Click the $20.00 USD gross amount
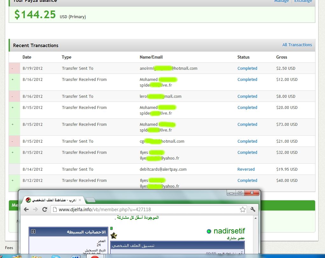This screenshot has width=325, height=258. pyautogui.click(x=287, y=107)
